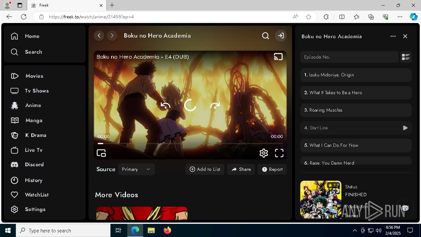This screenshot has height=237, width=421.
Task: Toggle browser split screen
Action: (342, 17)
